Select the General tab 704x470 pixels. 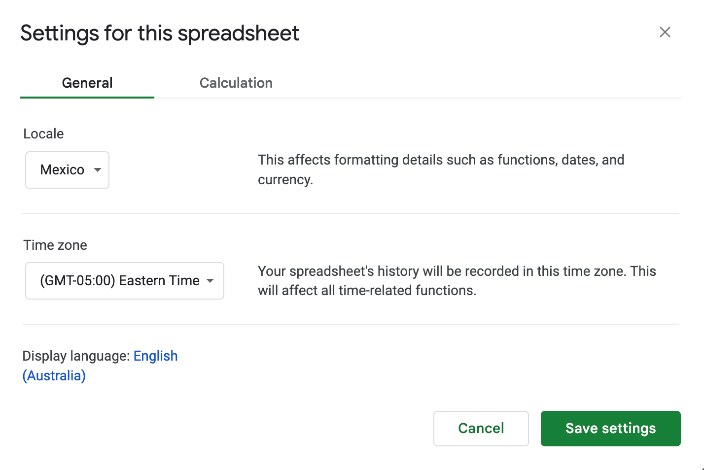pos(87,83)
